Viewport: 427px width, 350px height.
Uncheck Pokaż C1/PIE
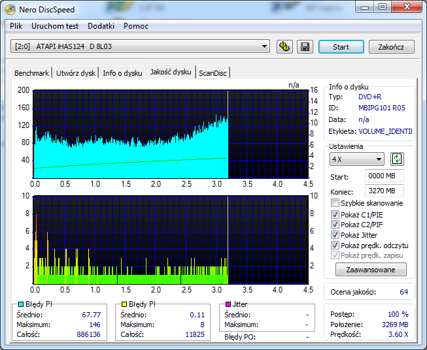coord(335,215)
